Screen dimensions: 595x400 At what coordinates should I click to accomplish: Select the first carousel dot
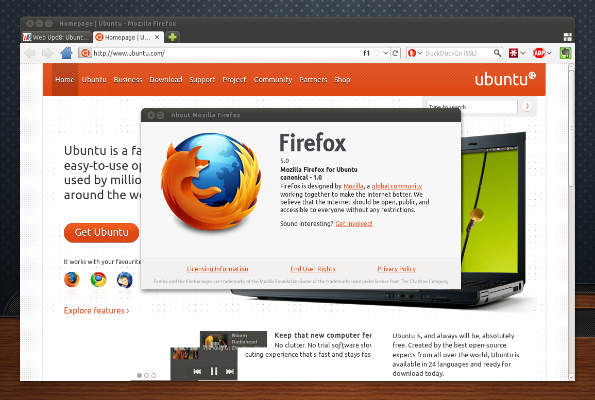[139, 375]
